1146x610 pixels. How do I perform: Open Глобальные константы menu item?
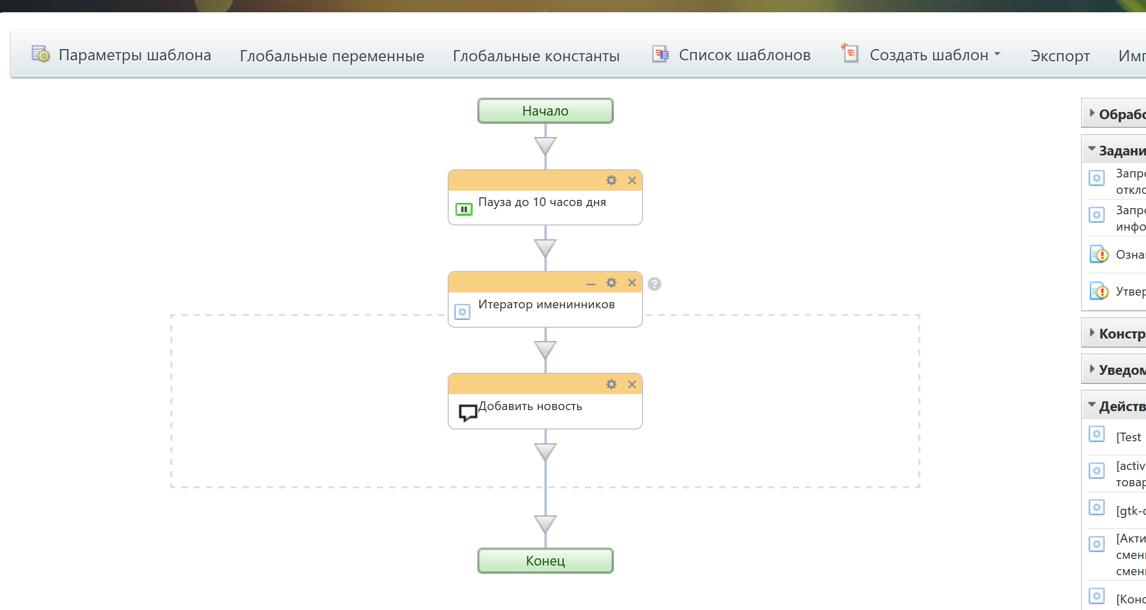click(x=536, y=55)
